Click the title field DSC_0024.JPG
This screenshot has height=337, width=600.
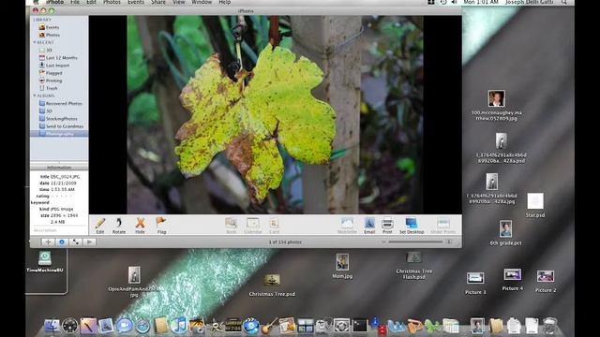(x=66, y=177)
